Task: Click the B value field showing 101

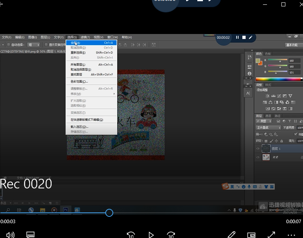Action: coord(295,72)
